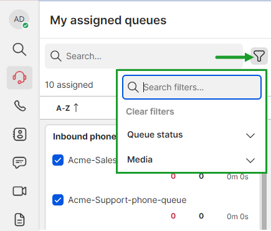Uncheck the Acme-Support-phone-queue checkbox
The image size is (271, 231).
click(58, 200)
